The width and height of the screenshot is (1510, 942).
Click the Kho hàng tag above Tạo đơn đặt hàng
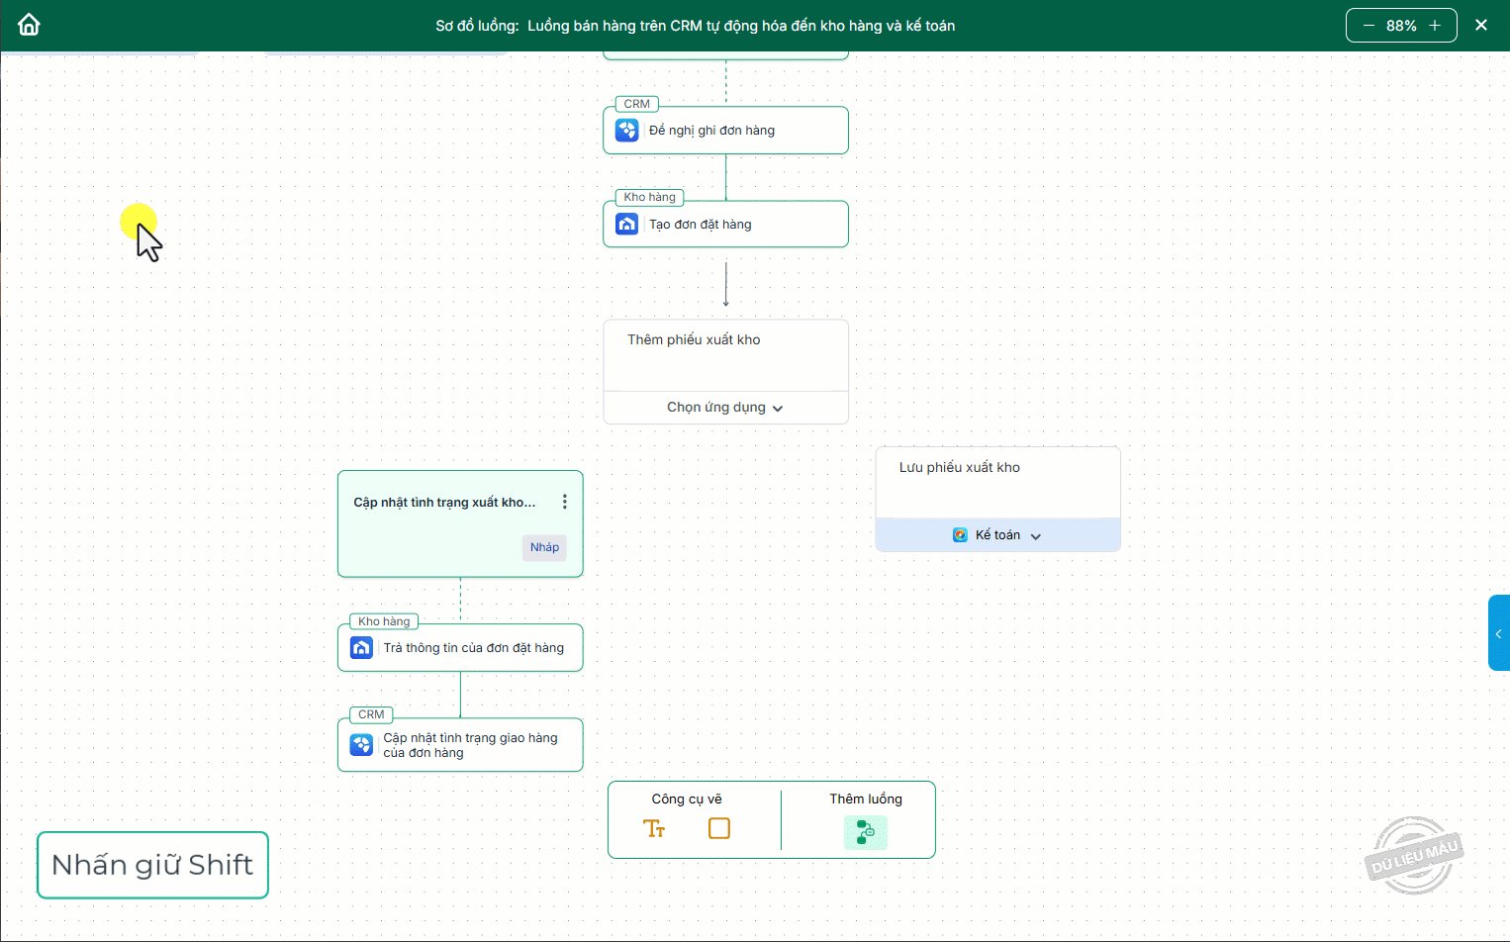click(x=649, y=197)
